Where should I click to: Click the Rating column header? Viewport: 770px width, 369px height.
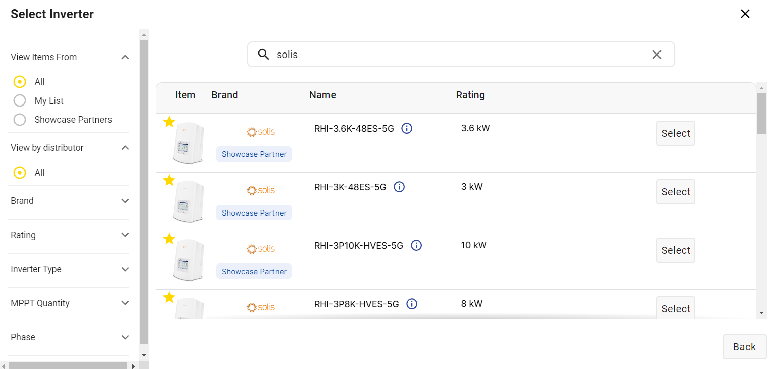(x=470, y=95)
